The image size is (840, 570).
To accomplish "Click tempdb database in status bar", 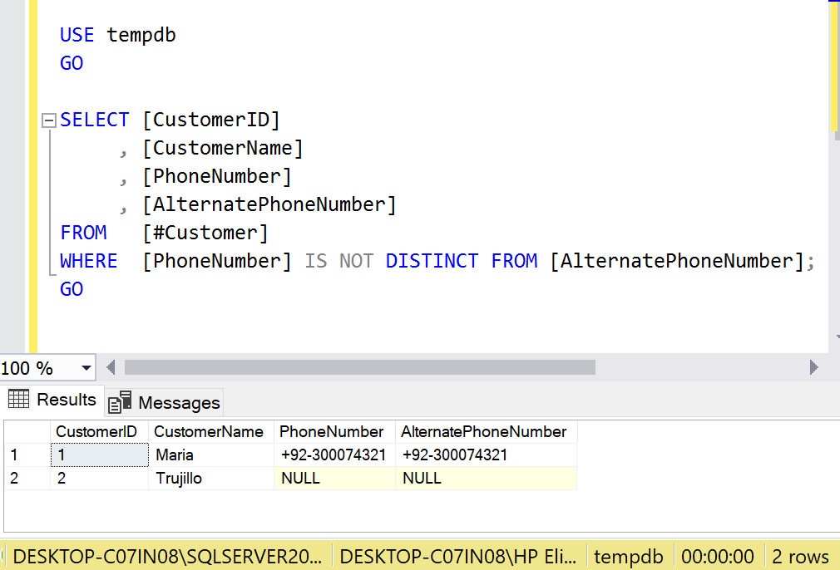I will coord(628,557).
